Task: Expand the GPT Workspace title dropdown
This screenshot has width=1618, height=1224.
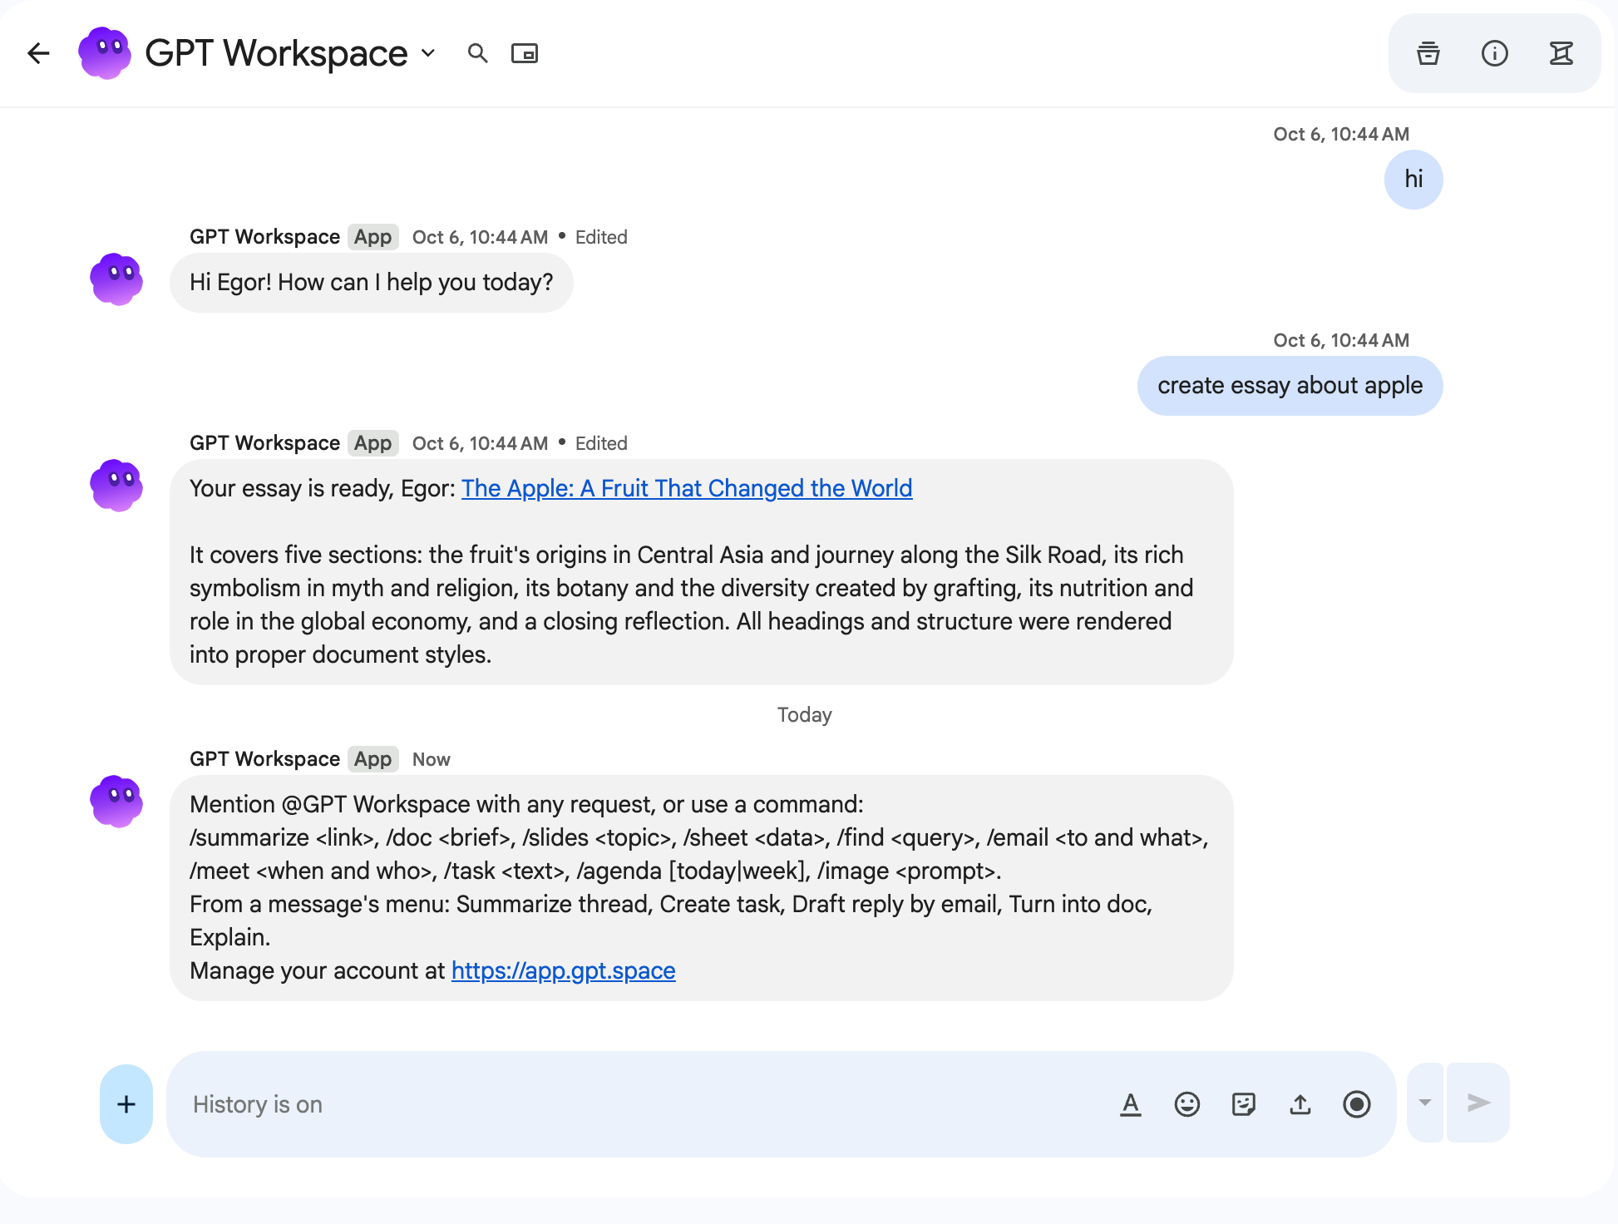Action: coord(428,53)
